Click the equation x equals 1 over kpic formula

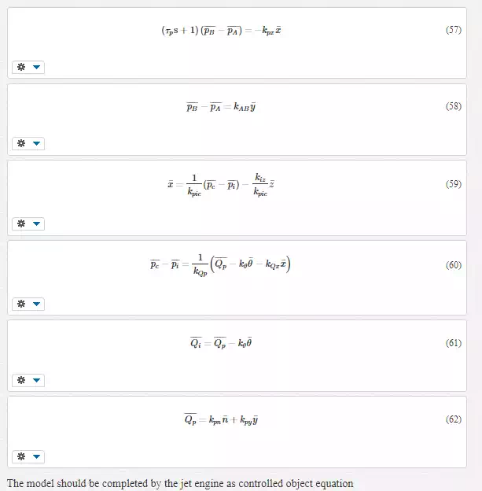221,185
